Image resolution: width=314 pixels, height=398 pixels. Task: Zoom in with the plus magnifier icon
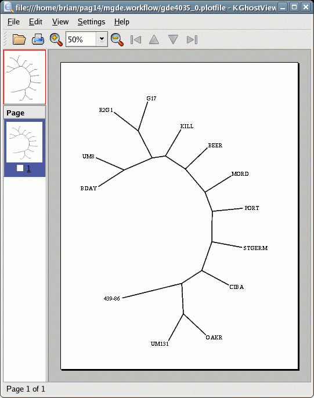coord(56,39)
